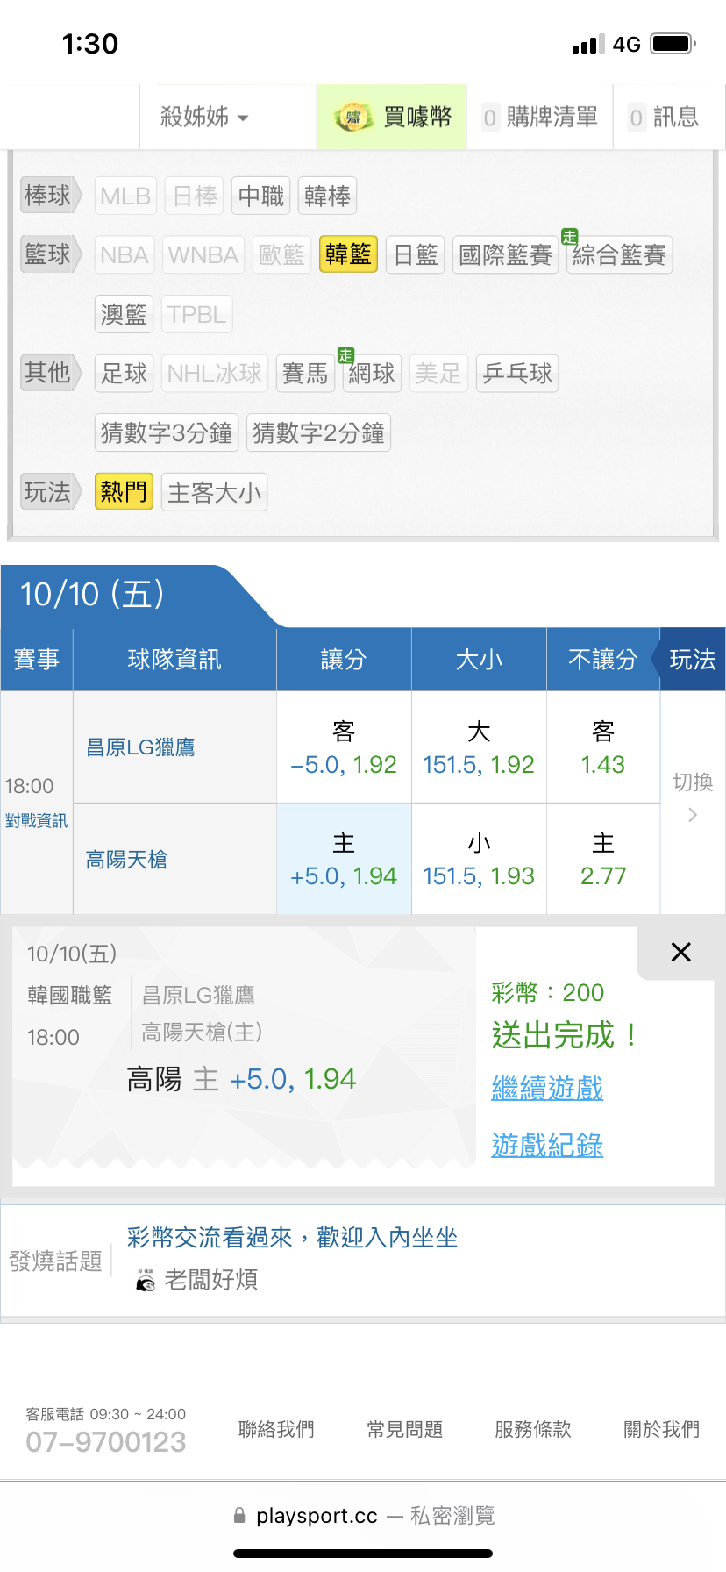The width and height of the screenshot is (726, 1572).
Task: Pick the 客 -5.0, 1.92 spread odds
Action: [x=344, y=748]
